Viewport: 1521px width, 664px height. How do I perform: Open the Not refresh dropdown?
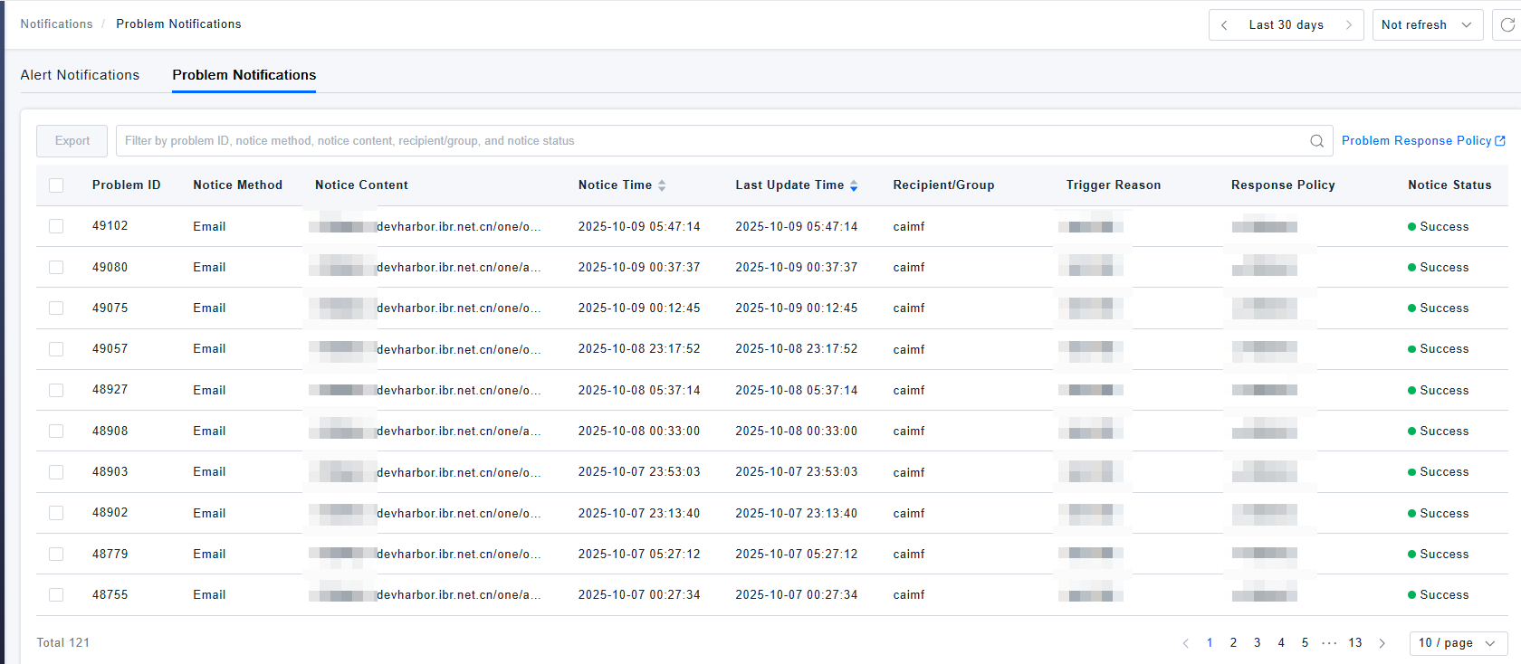click(x=1427, y=25)
